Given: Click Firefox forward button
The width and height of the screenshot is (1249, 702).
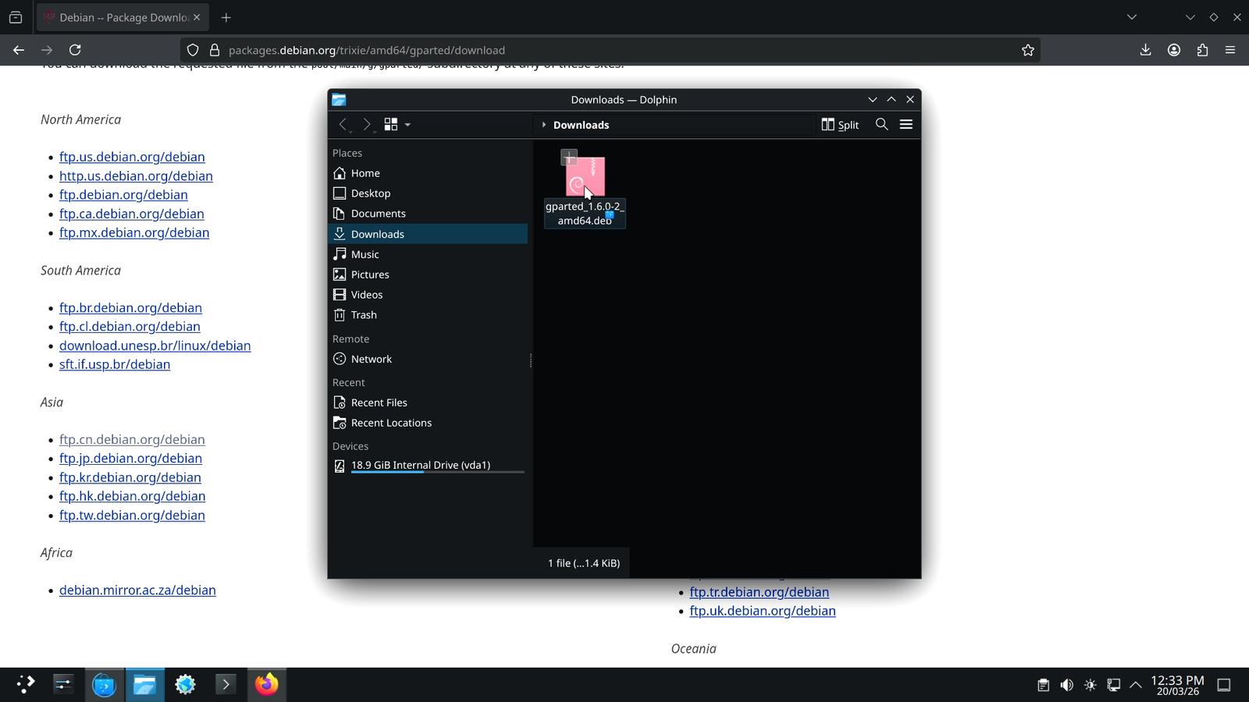Looking at the screenshot, I should (x=47, y=50).
